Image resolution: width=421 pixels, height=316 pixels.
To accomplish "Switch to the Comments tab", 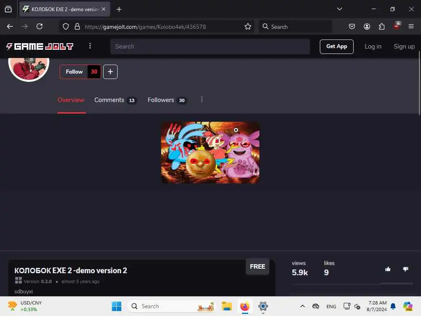I will click(116, 100).
